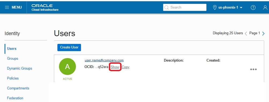Screen dimensions: 269x102
Task: Open Compartments in the Identity sidebar
Action: click(x=18, y=88)
